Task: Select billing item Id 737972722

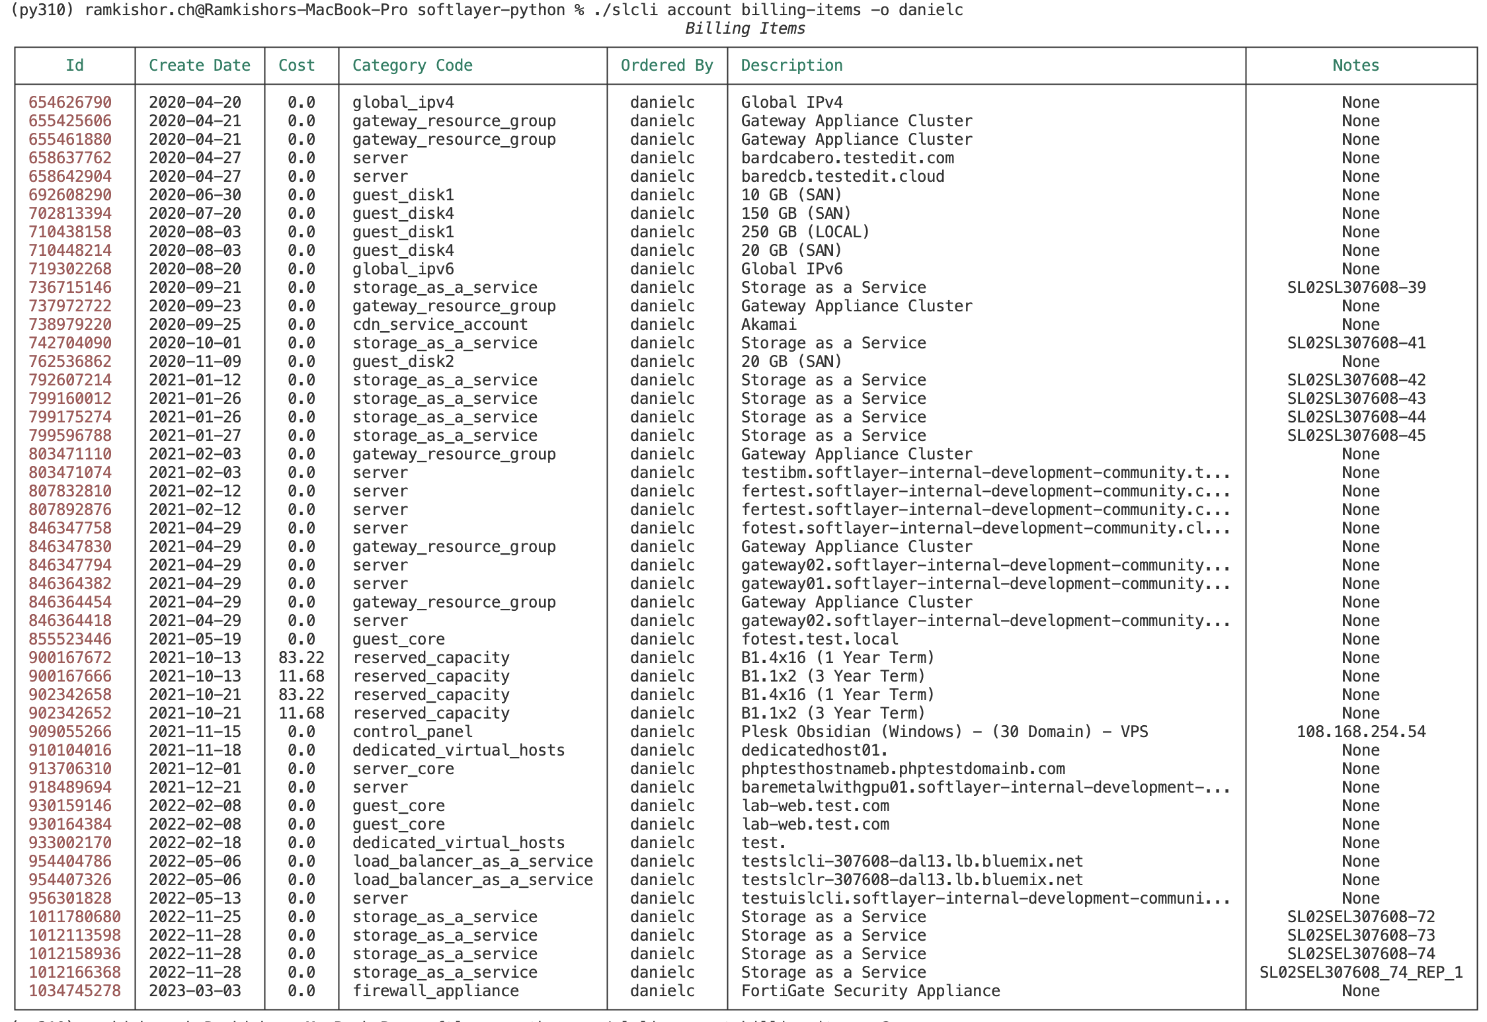Action: tap(70, 306)
